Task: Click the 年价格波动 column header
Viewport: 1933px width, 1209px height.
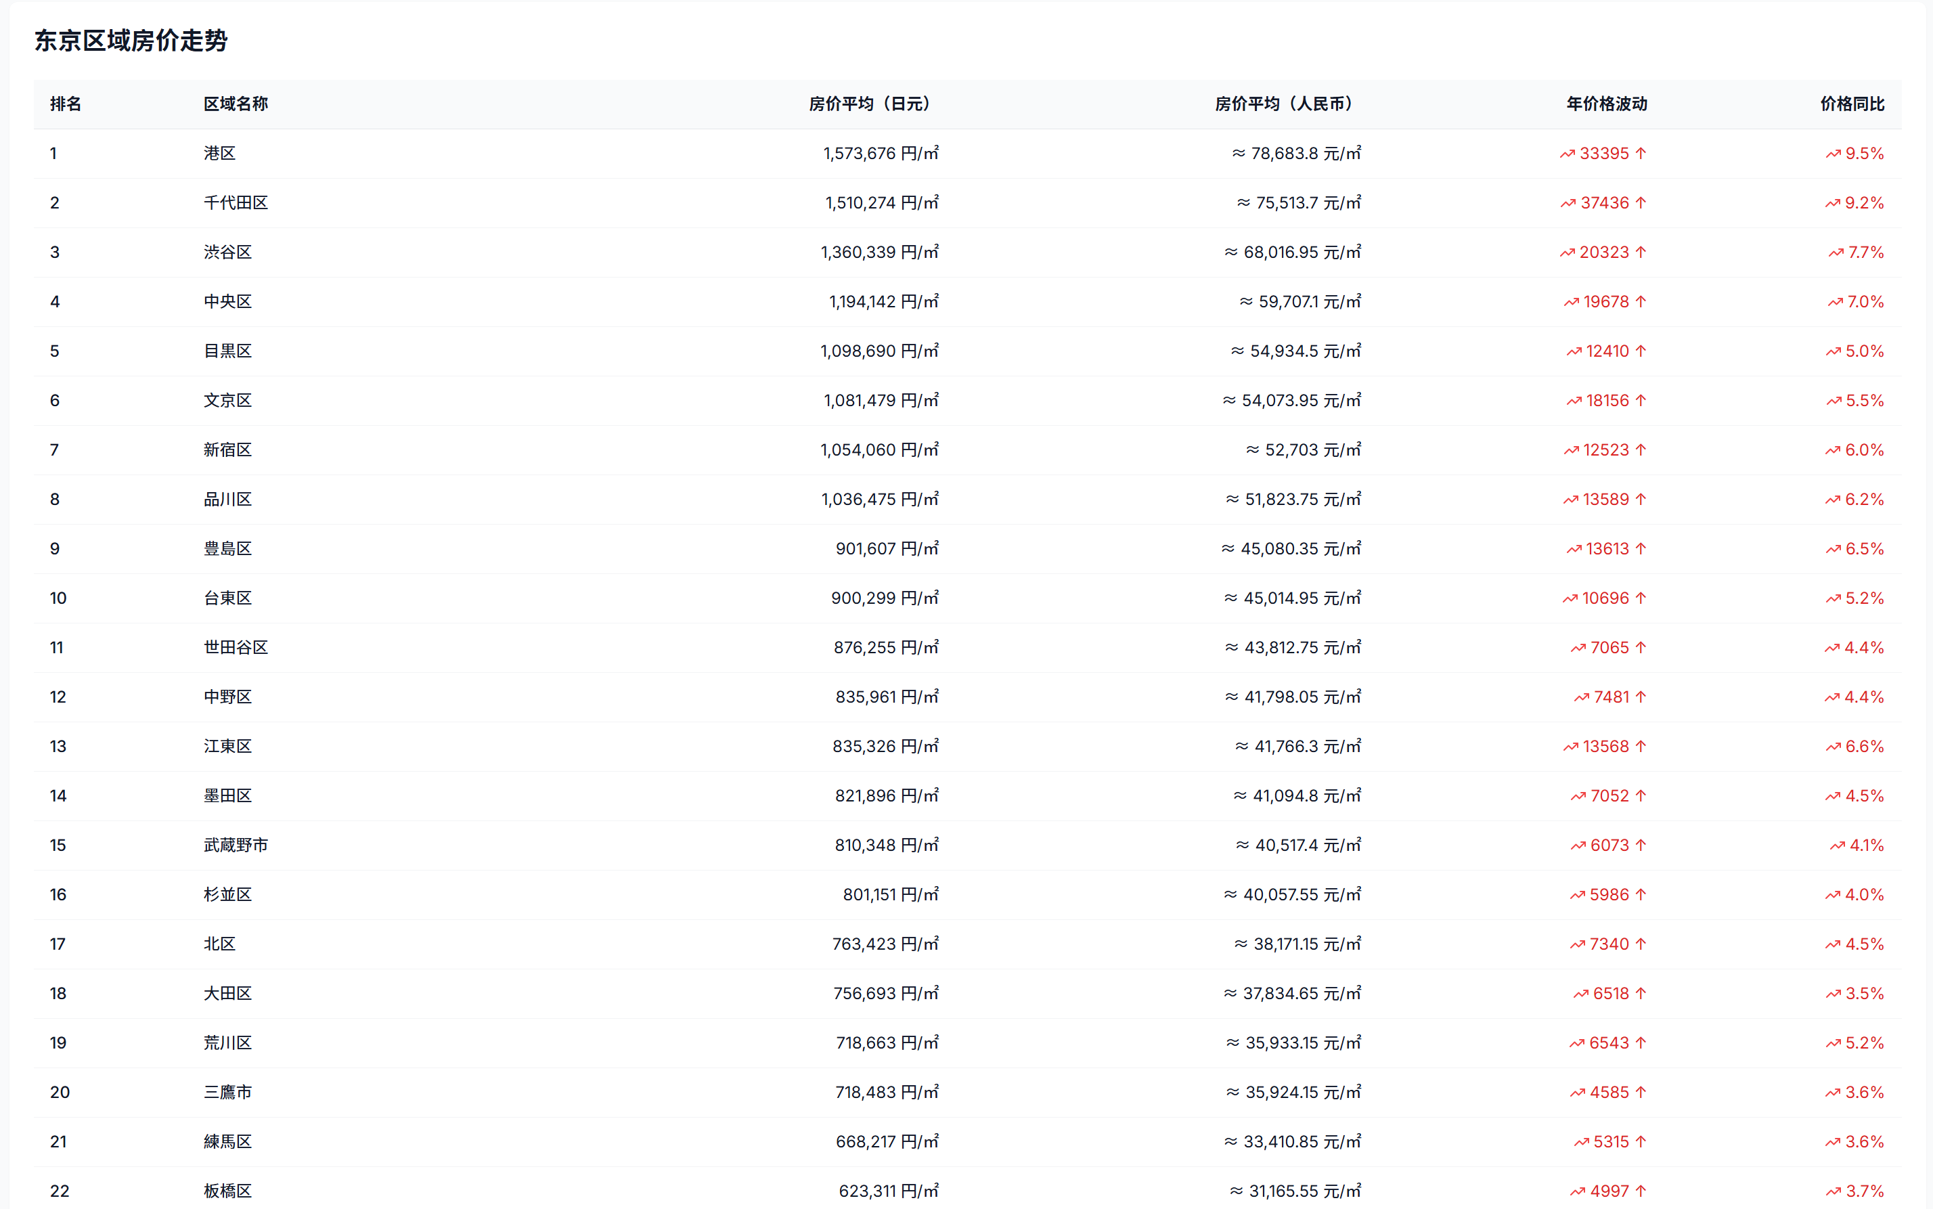Action: (x=1606, y=104)
